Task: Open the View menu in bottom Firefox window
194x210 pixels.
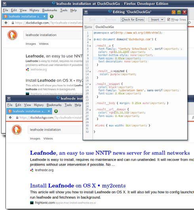Action: pyautogui.click(x=27, y=105)
